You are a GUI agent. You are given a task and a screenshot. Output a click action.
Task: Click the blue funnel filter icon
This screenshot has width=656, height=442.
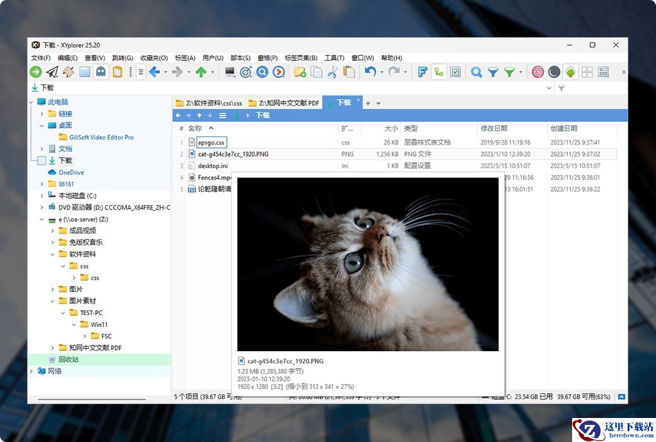pyautogui.click(x=493, y=72)
